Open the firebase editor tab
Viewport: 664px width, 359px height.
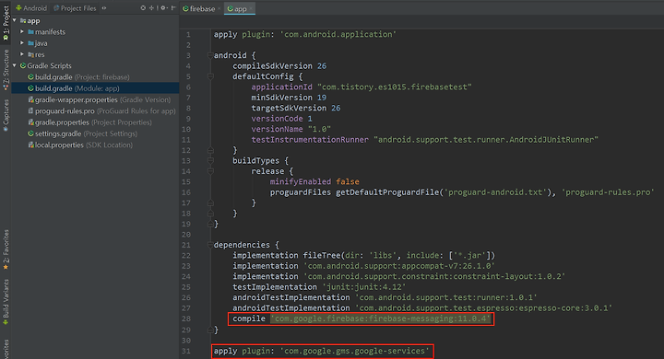point(199,8)
